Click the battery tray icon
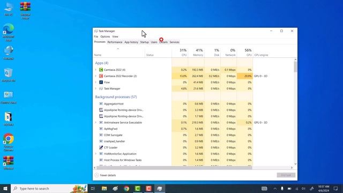 289,188
